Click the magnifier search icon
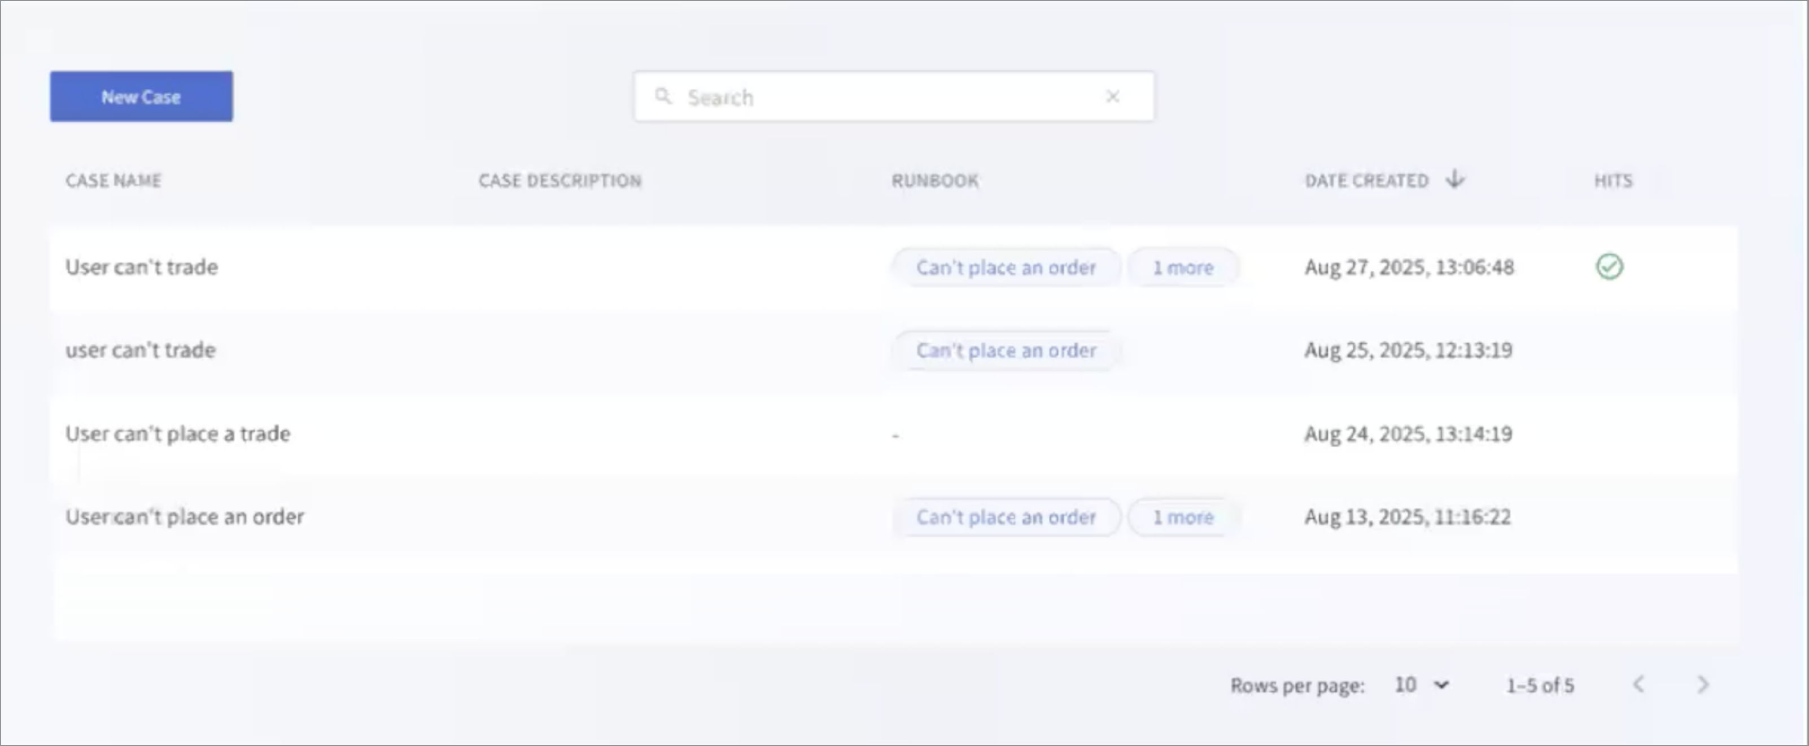The image size is (1809, 746). [x=663, y=96]
